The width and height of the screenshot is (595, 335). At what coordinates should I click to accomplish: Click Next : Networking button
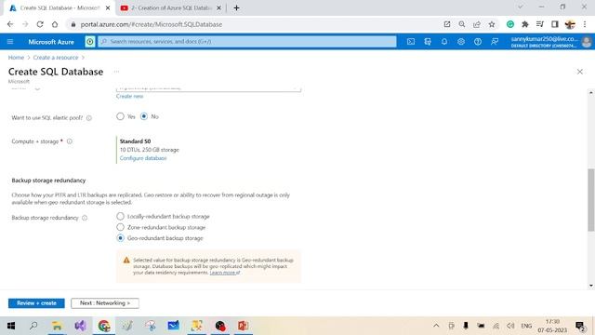coord(105,303)
